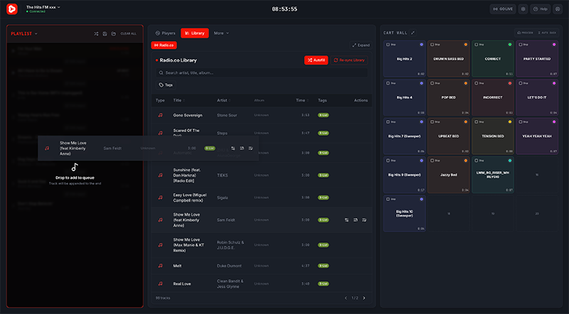Click the music note icon for Easy Love

tap(161, 197)
